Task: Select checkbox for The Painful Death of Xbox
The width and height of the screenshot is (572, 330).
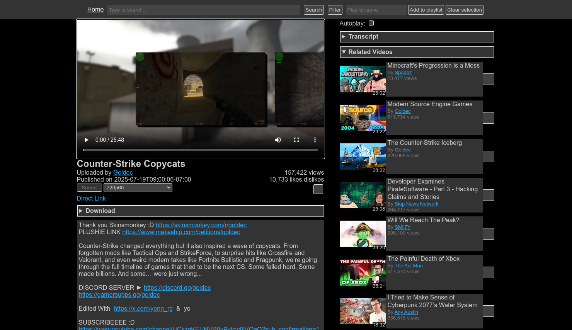Action: pos(489,272)
